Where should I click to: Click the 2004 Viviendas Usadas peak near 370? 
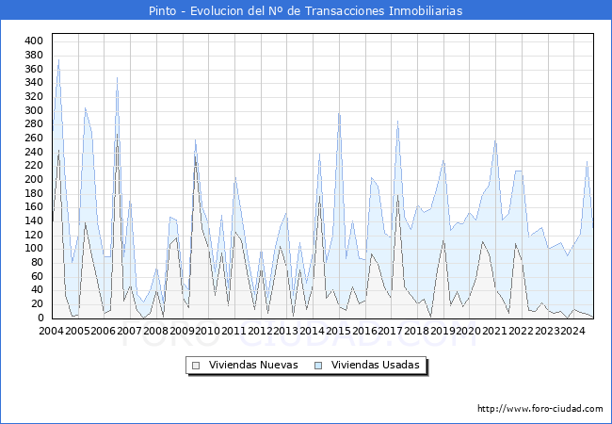coord(59,60)
